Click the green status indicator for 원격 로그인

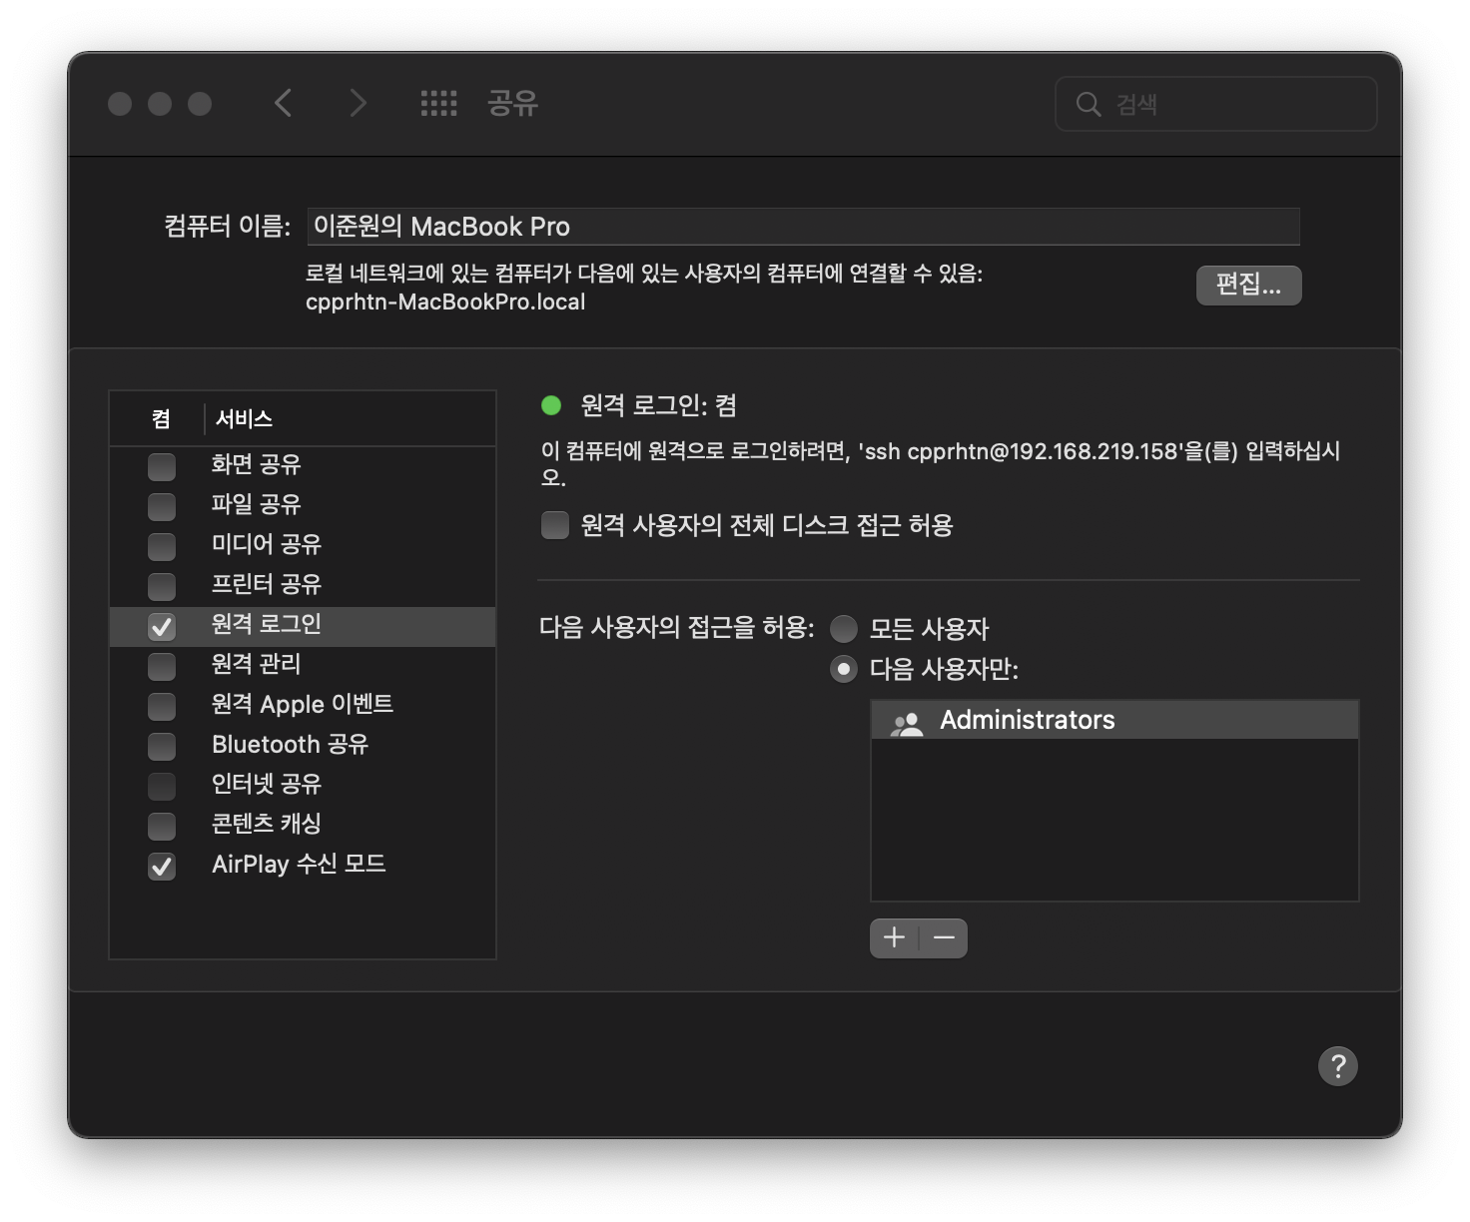point(551,405)
